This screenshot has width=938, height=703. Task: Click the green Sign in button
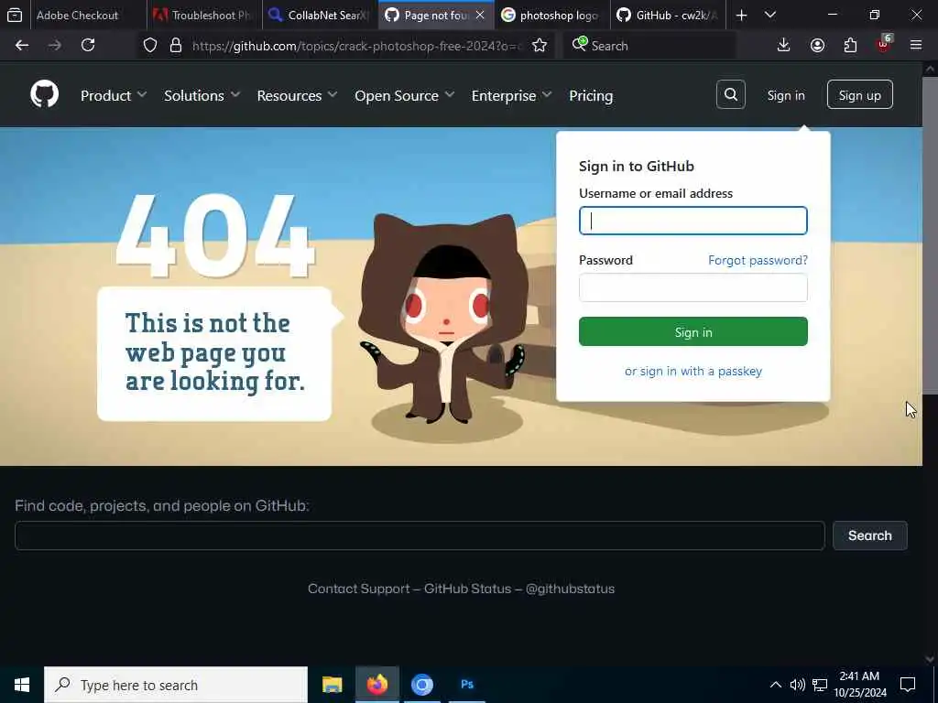[693, 331]
